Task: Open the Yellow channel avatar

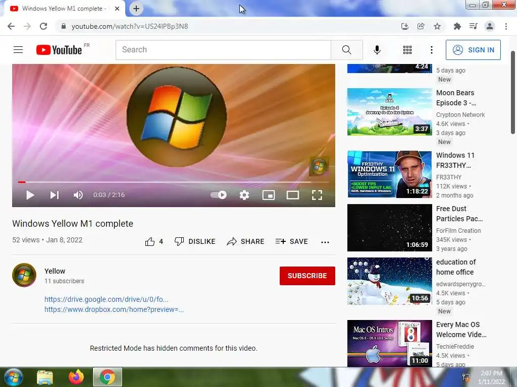Action: coord(24,275)
